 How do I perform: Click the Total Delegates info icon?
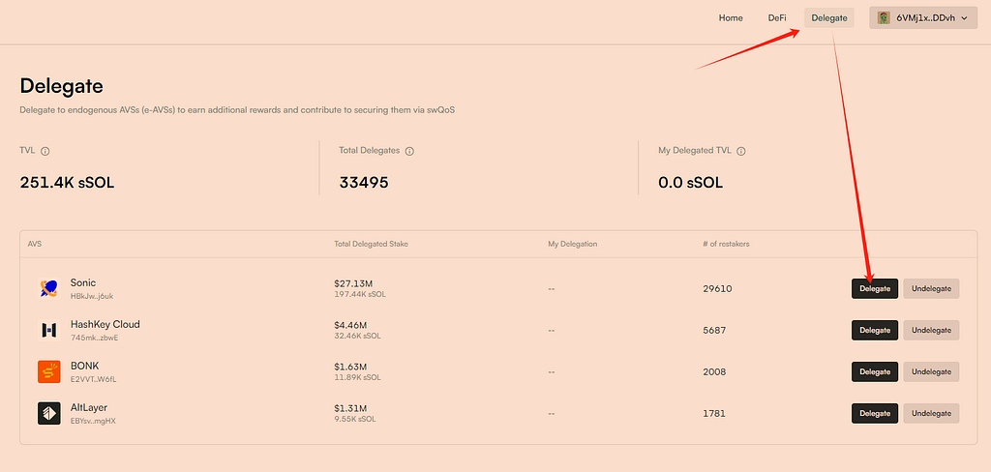[409, 152]
